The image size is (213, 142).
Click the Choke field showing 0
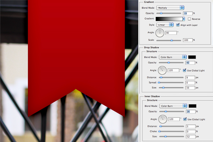191,132
